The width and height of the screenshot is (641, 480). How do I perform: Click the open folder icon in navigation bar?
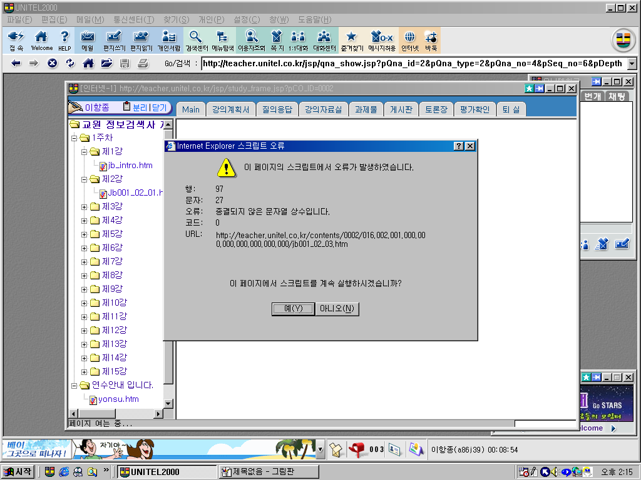click(x=106, y=63)
